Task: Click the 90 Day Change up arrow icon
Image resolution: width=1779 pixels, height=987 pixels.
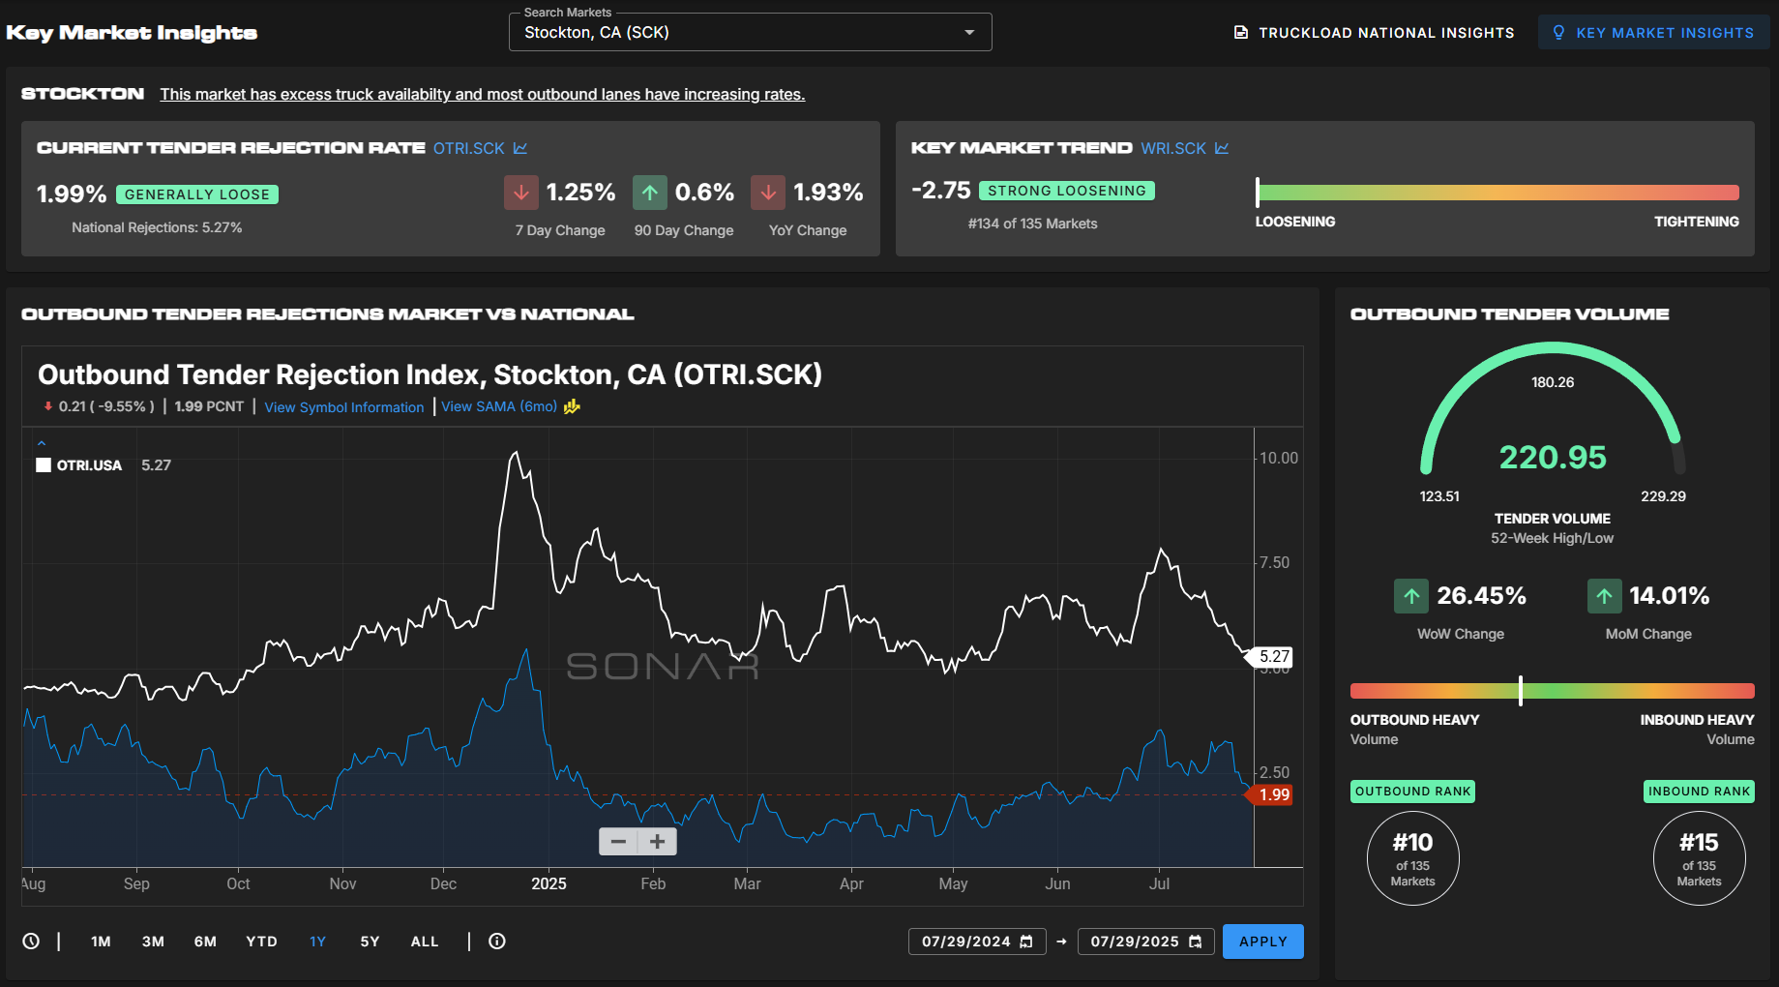Action: point(650,193)
